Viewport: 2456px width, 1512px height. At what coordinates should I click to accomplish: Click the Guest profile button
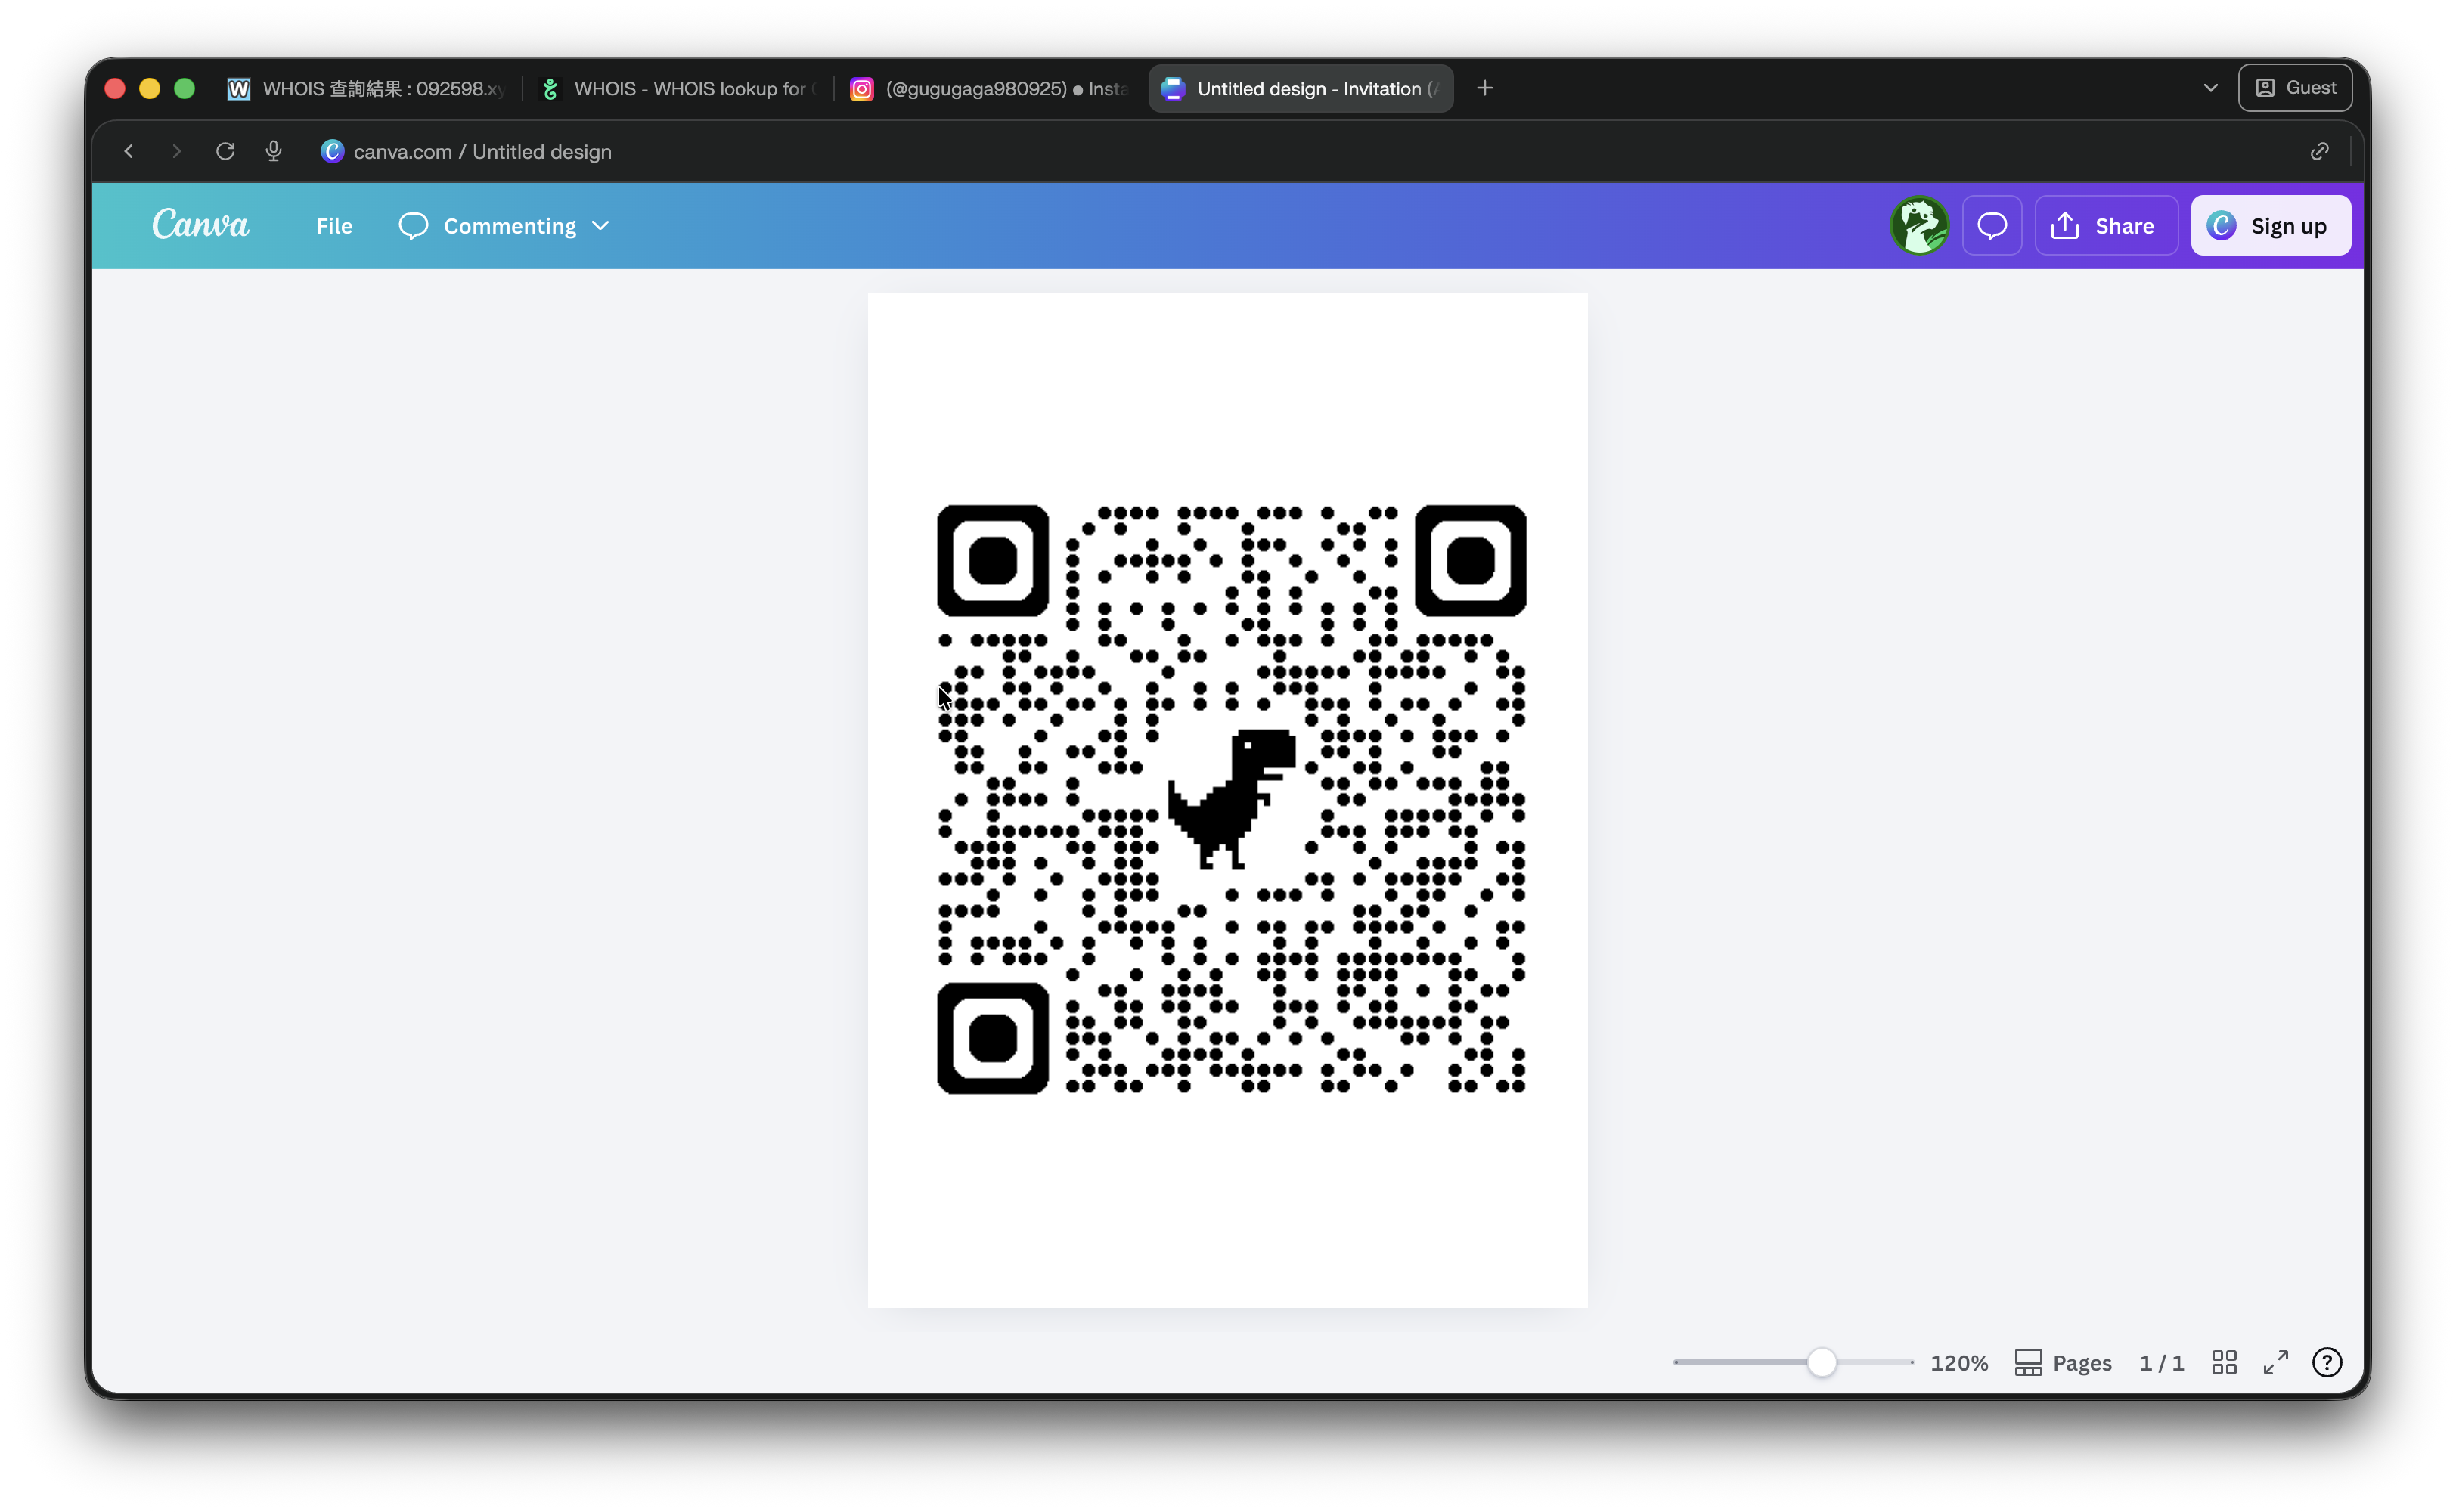coord(2295,88)
